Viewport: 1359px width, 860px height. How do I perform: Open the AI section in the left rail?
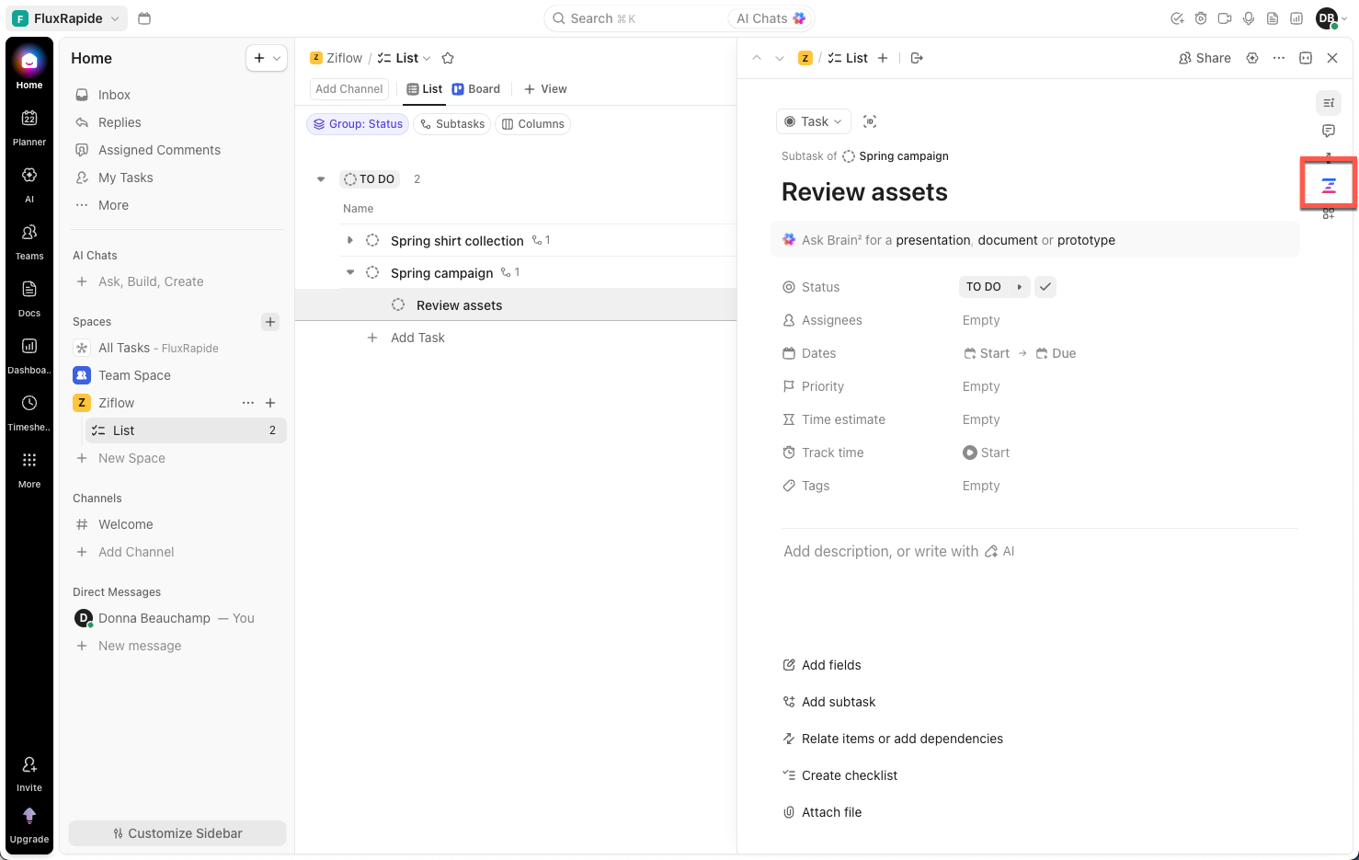[x=29, y=184]
